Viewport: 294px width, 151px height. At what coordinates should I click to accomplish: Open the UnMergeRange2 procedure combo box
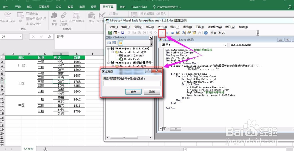(x=262, y=45)
